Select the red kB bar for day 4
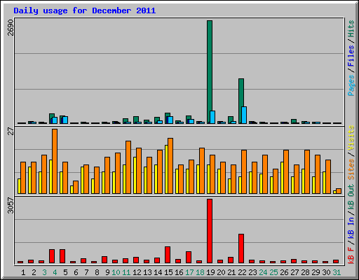The width and height of the screenshot is (359, 280). 52,256
